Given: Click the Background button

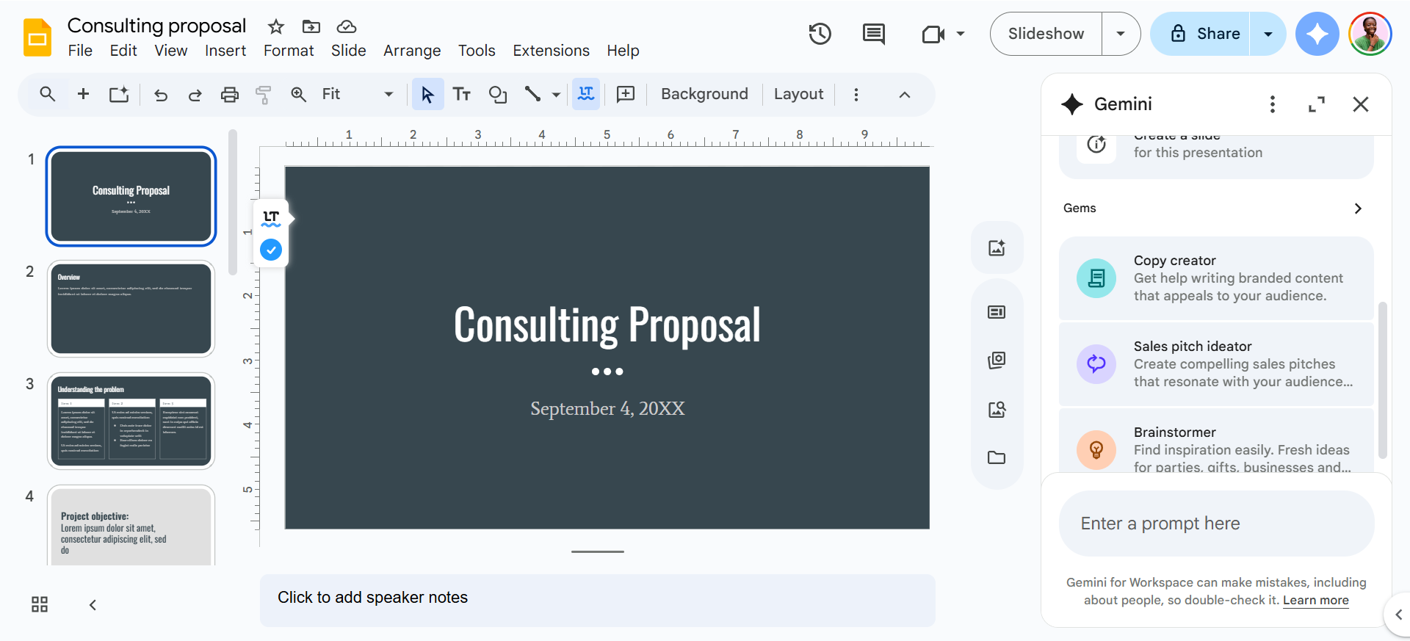Looking at the screenshot, I should [704, 94].
